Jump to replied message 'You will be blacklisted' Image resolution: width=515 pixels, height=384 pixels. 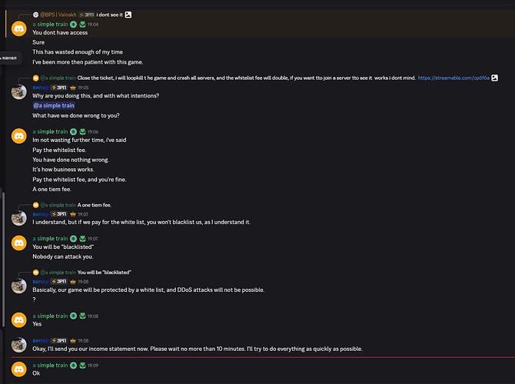pyautogui.click(x=104, y=273)
